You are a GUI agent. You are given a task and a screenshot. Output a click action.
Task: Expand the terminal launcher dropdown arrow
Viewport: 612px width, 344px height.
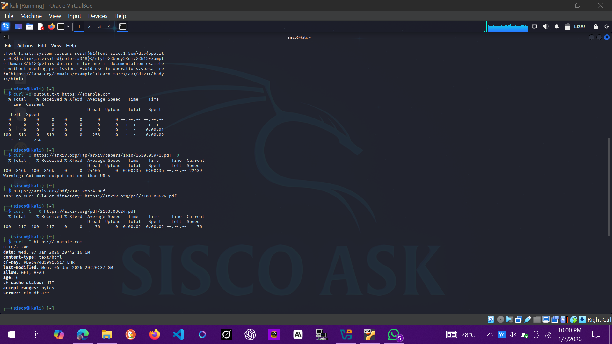[x=68, y=26]
